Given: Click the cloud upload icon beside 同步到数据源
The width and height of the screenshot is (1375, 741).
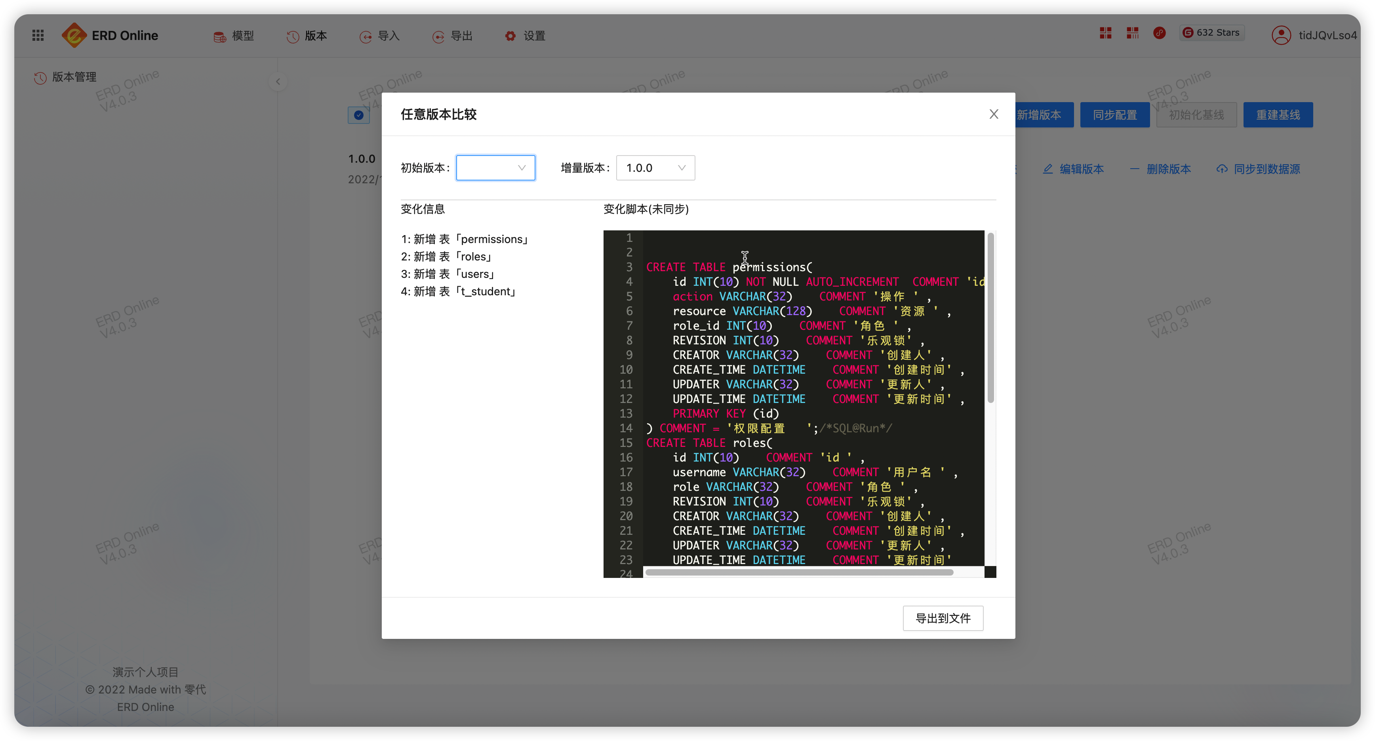Looking at the screenshot, I should coord(1222,169).
